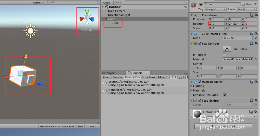Click the blue Z axis cone of scene gizmo

[x=91, y=19]
